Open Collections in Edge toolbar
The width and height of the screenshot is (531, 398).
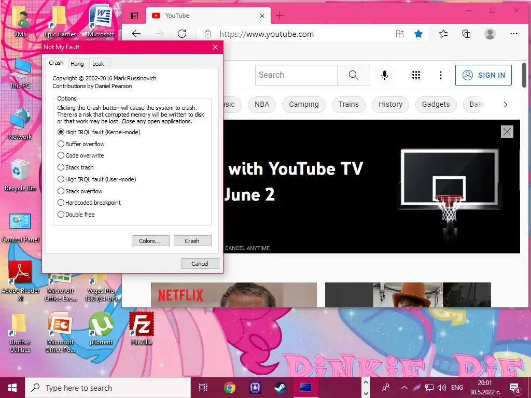(x=466, y=34)
